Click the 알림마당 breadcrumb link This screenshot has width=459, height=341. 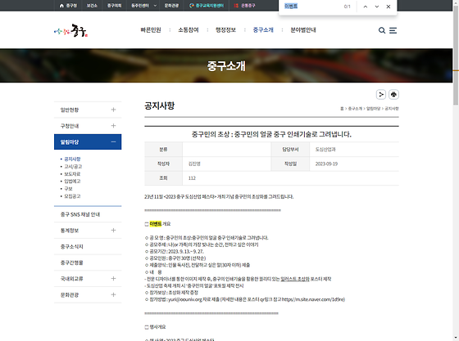click(x=373, y=109)
